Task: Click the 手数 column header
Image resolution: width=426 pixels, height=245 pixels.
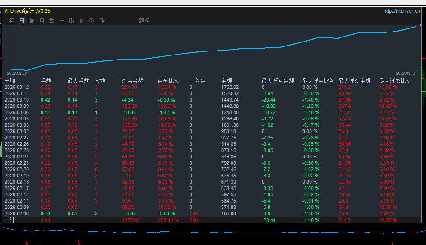Action: (x=46, y=81)
